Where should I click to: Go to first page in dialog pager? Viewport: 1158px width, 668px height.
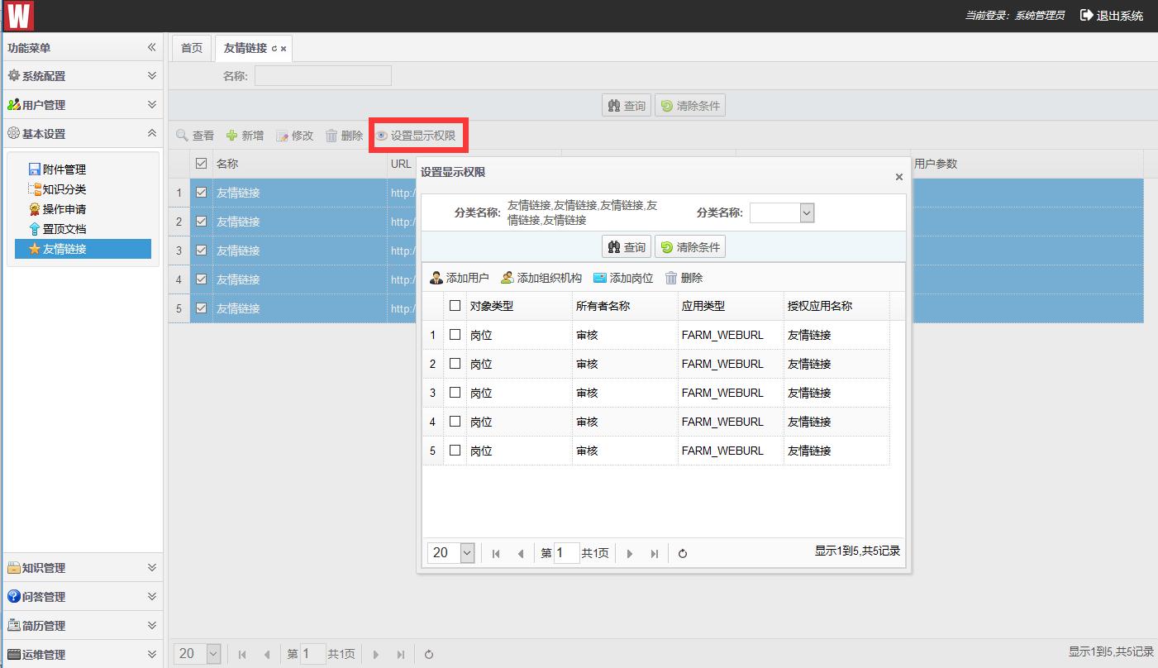[x=496, y=554]
